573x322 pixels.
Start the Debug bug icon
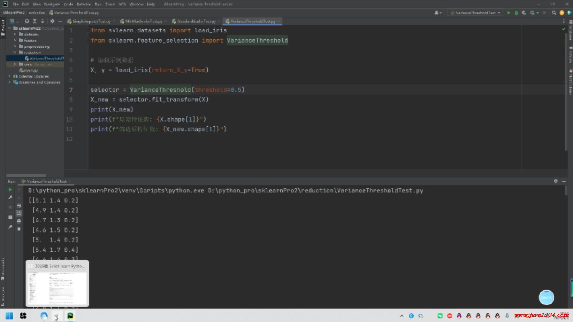point(516,13)
